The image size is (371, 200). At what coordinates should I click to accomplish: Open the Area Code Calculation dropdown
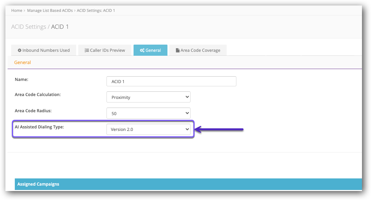point(148,97)
